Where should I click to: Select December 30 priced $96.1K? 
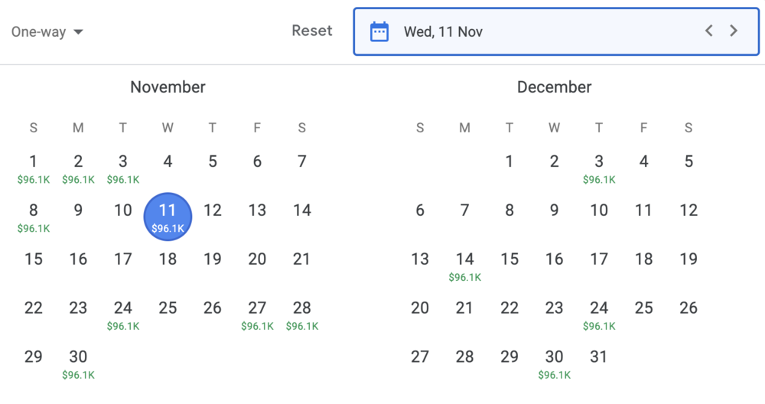point(555,363)
